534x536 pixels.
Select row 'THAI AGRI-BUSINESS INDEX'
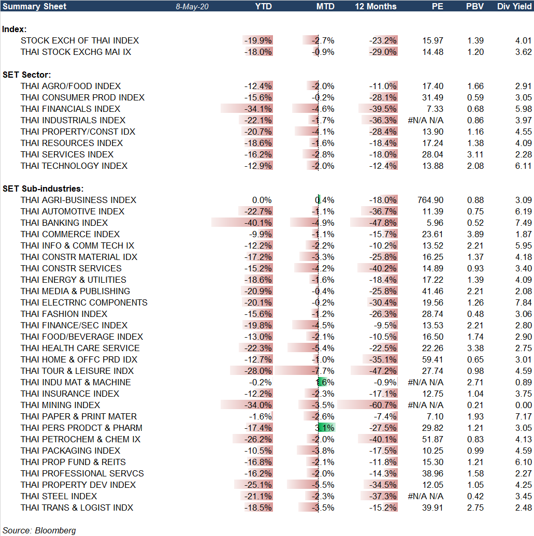tap(267, 200)
